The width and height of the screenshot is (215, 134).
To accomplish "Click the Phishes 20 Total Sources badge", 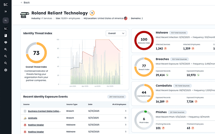I will 177,112.
